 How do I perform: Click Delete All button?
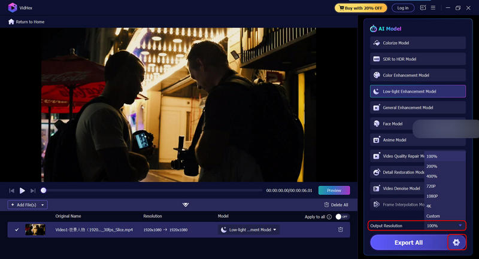pos(336,205)
